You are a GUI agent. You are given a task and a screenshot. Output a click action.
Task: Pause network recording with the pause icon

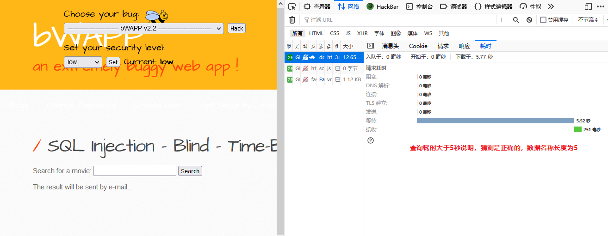pyautogui.click(x=503, y=20)
